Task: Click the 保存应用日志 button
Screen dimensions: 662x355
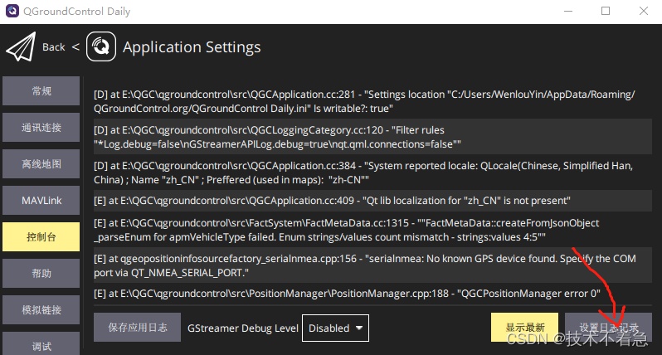Action: [137, 328]
